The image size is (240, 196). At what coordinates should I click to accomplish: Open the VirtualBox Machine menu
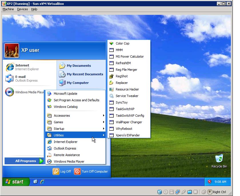[8, 9]
